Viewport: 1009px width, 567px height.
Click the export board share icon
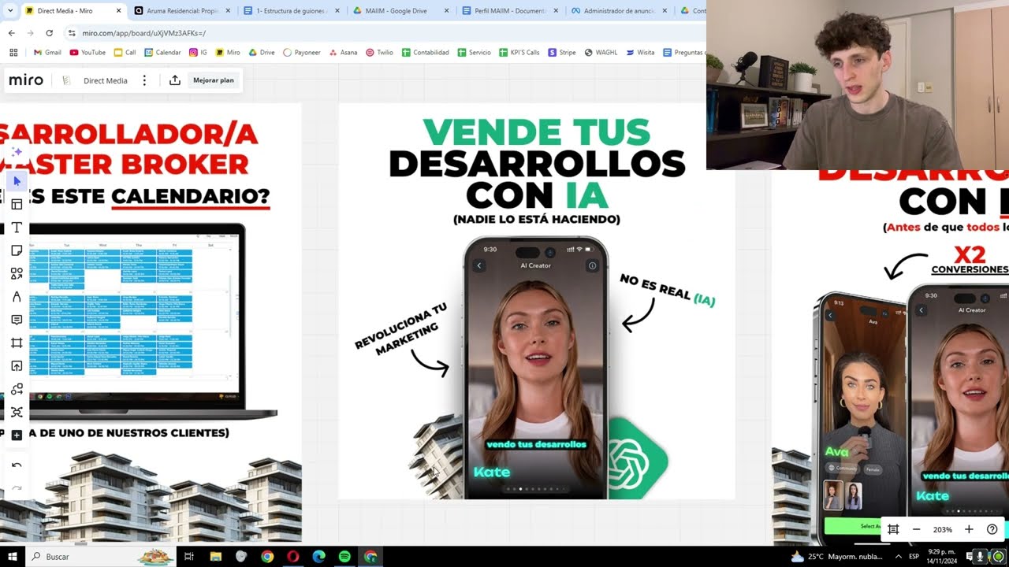click(x=175, y=80)
